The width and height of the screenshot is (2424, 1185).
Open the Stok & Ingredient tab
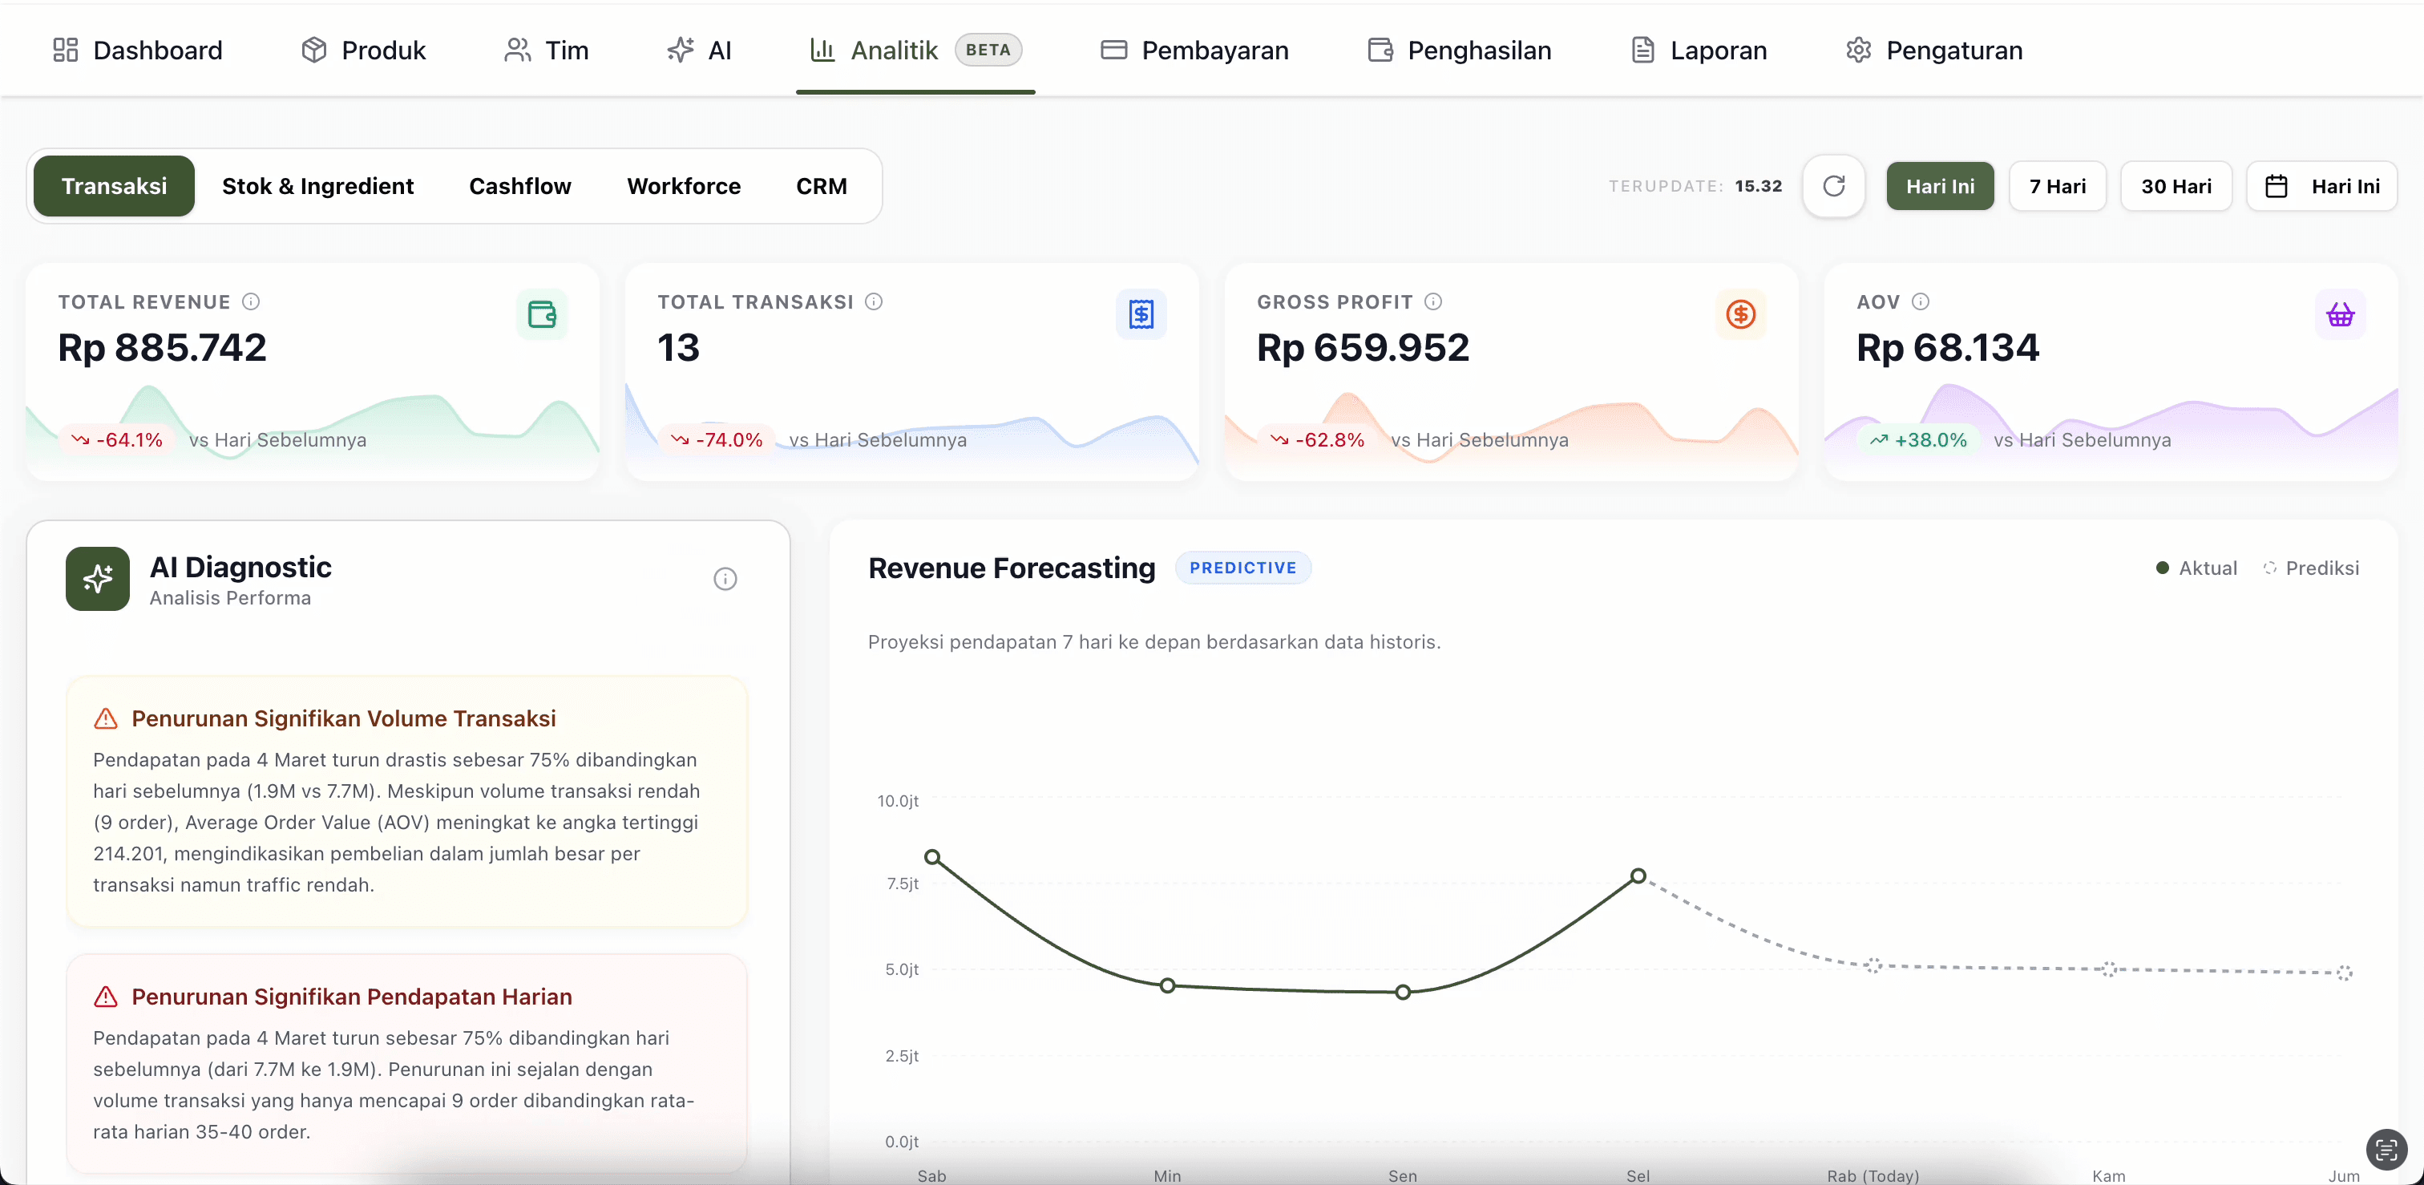tap(317, 185)
